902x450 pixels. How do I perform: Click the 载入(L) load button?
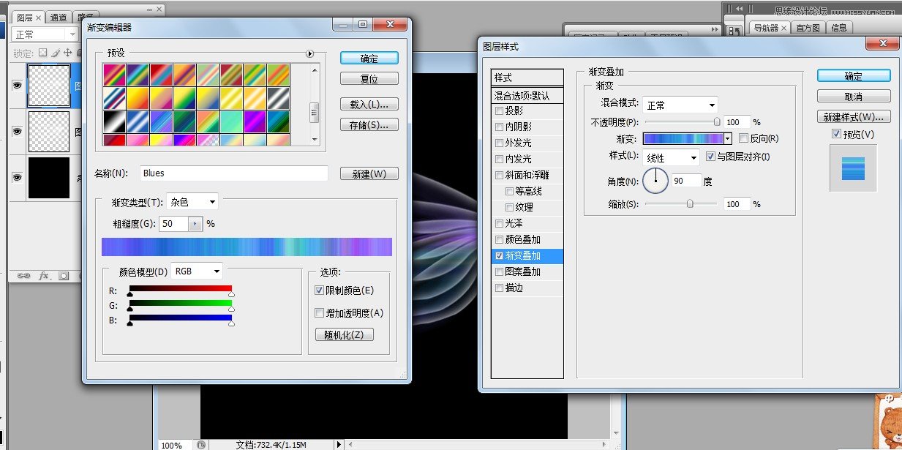pos(369,103)
